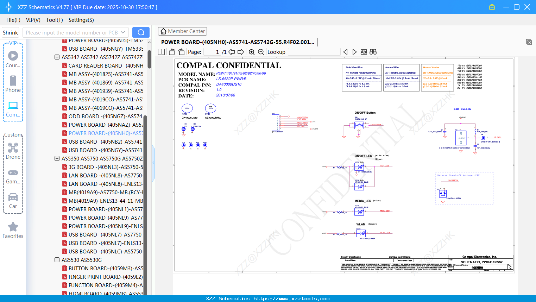Collapse the AS5350 AS5750 tree group
Image resolution: width=536 pixels, height=302 pixels.
tap(57, 158)
